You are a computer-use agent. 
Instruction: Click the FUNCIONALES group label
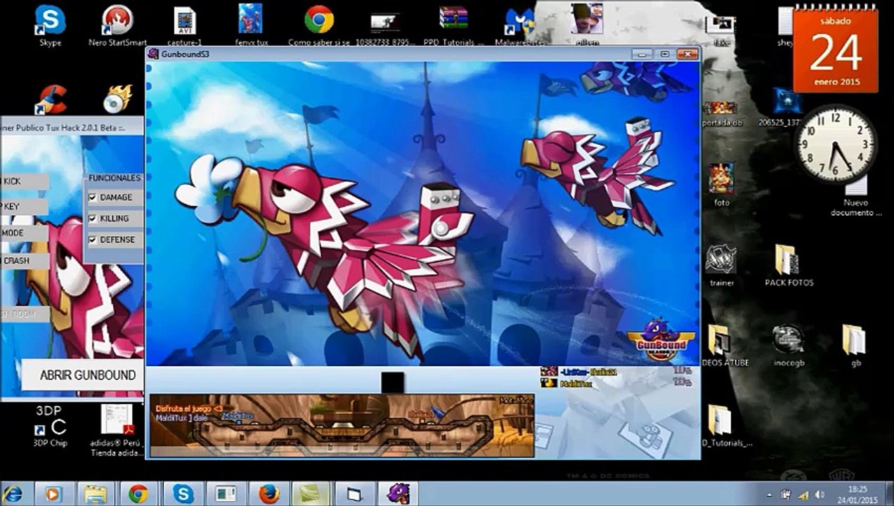coord(114,178)
